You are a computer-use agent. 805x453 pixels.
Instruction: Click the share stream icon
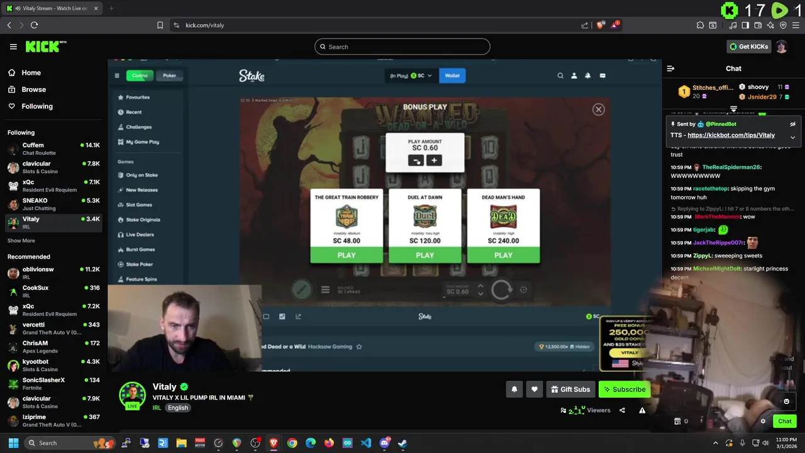coord(622,410)
